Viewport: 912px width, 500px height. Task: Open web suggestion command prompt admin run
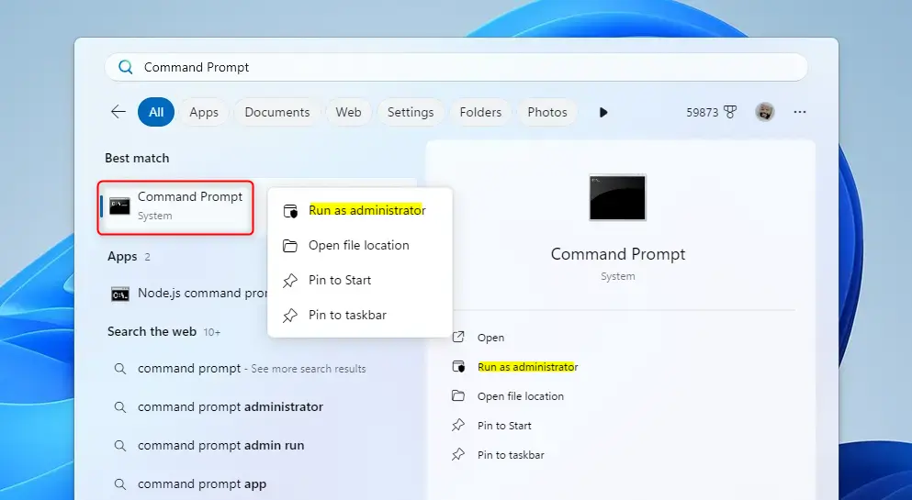pyautogui.click(x=221, y=445)
